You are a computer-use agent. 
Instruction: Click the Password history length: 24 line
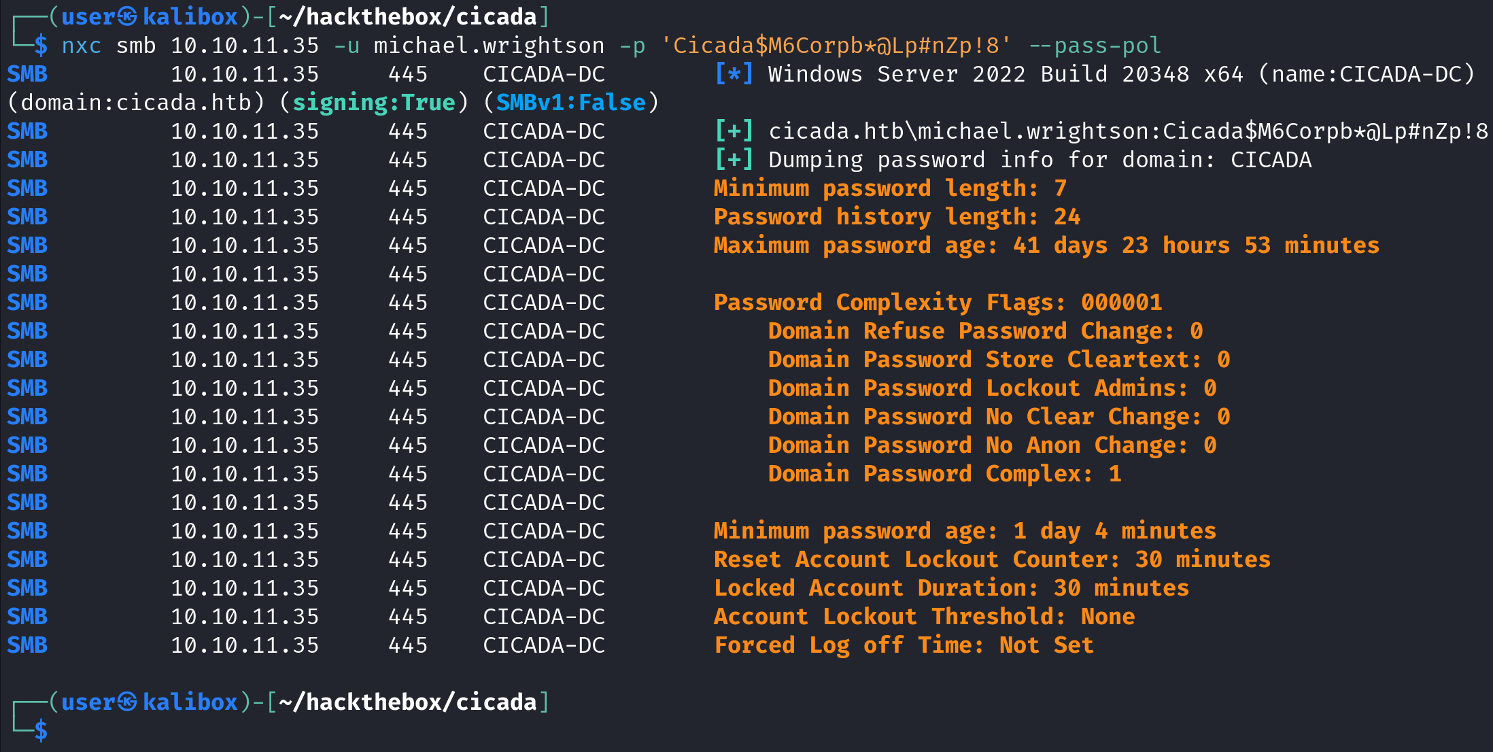tap(897, 217)
